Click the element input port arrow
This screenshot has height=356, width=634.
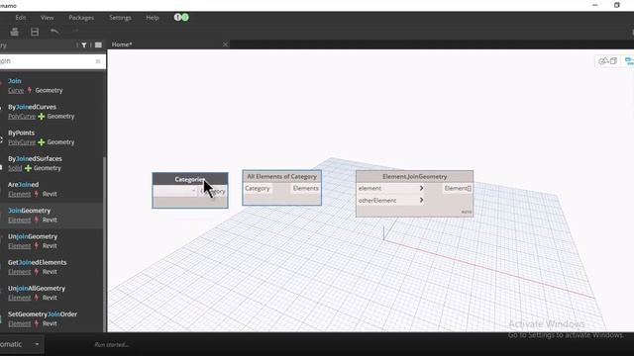(x=421, y=188)
